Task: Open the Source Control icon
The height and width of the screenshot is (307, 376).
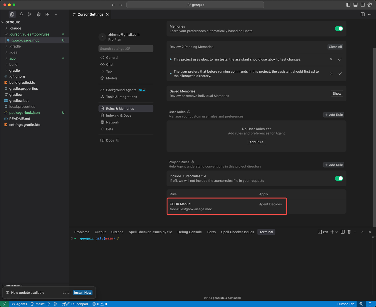Action: pos(30,14)
